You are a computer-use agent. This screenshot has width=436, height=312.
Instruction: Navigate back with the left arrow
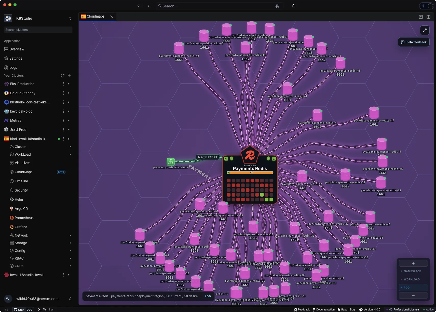[x=139, y=6]
